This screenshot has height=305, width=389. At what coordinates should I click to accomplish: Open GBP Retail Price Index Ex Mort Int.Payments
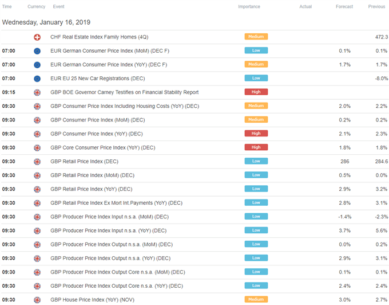coord(116,203)
